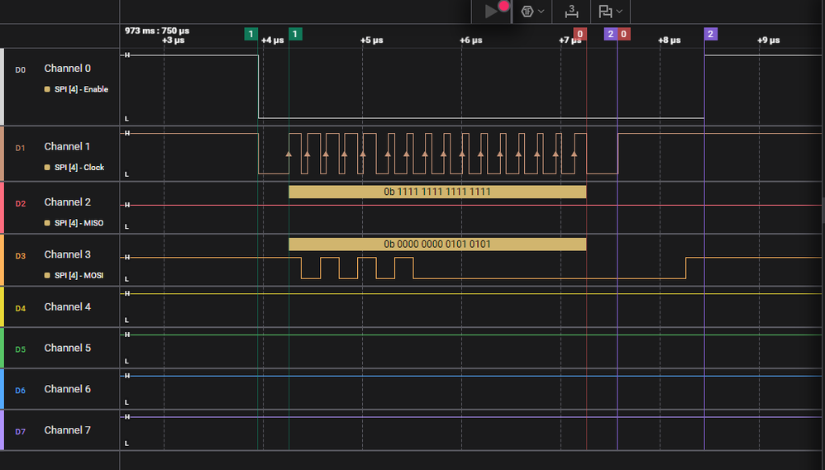Select the Channel 1 label
The height and width of the screenshot is (470, 825).
pos(67,147)
